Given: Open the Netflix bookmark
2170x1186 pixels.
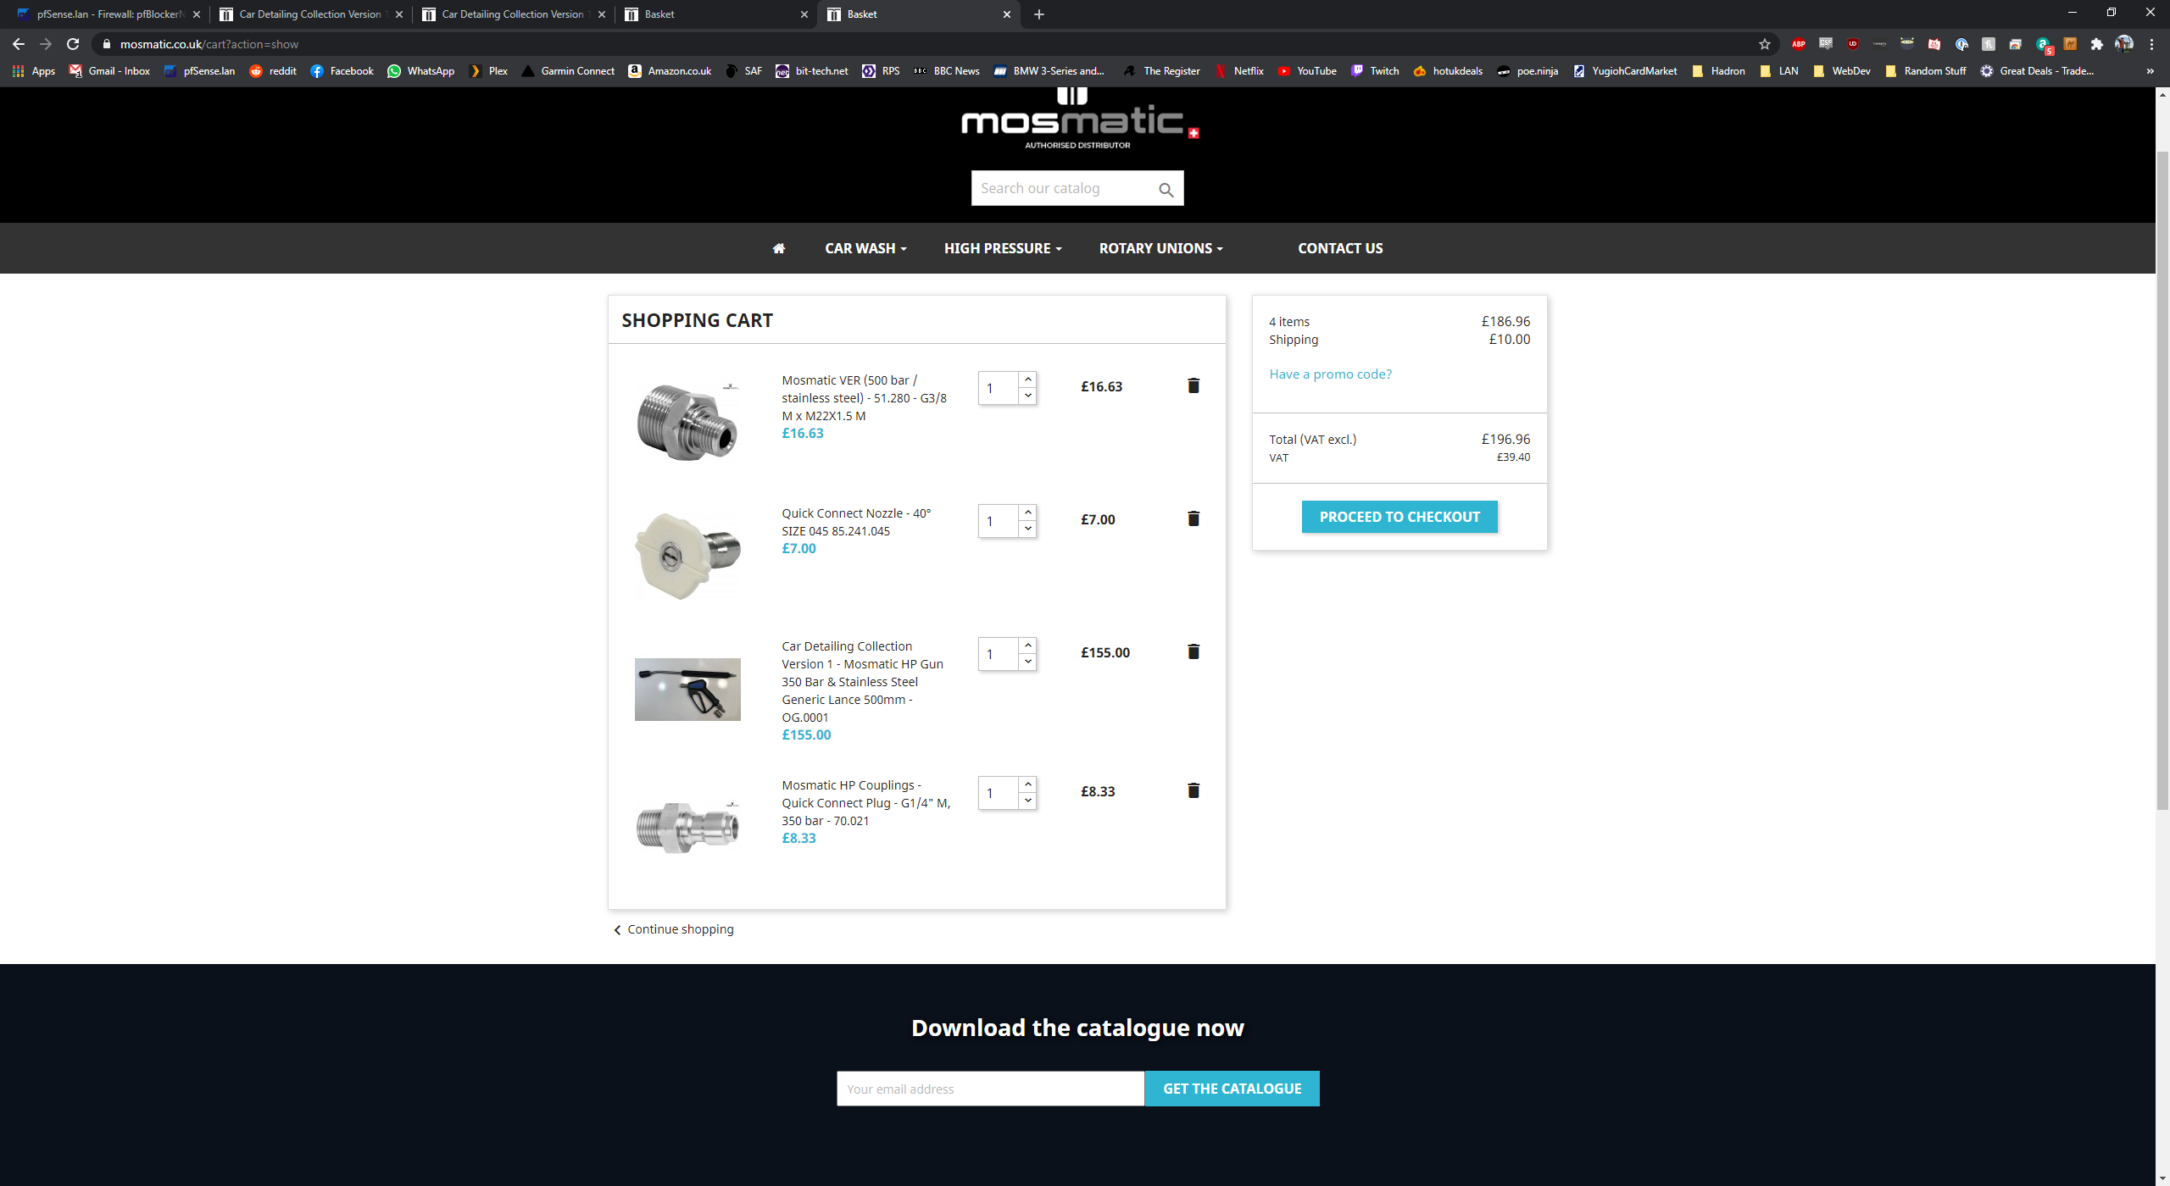Looking at the screenshot, I should click(x=1239, y=71).
